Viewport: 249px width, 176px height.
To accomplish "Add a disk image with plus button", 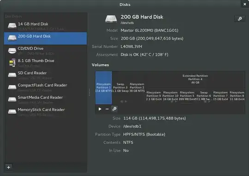I will [9, 167].
